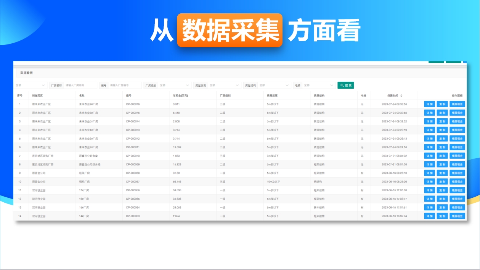Select the cell 16#厂房
This screenshot has width=480, height=270.
(x=84, y=199)
